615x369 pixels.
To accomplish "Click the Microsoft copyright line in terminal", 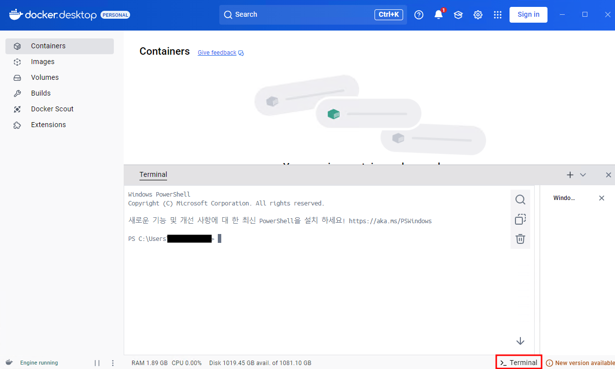I will pos(226,203).
